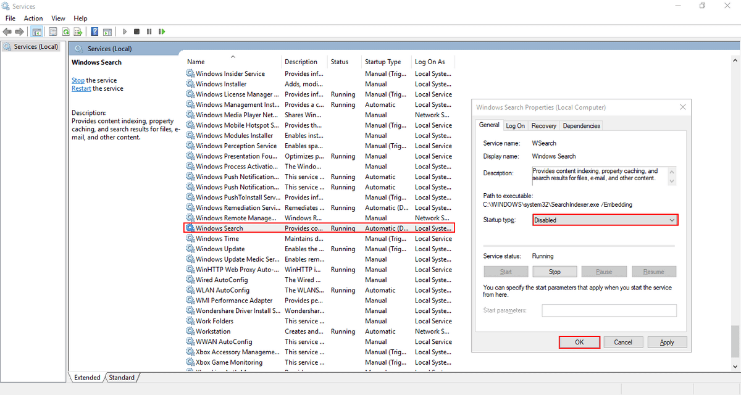
Task: Click the Stop the service link
Action: click(78, 80)
